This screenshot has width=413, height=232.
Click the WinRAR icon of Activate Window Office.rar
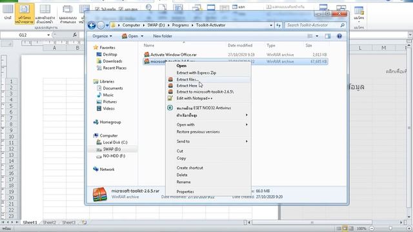coord(146,54)
